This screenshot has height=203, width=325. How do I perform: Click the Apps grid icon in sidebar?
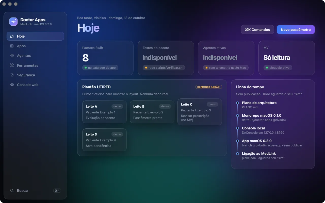click(12, 46)
